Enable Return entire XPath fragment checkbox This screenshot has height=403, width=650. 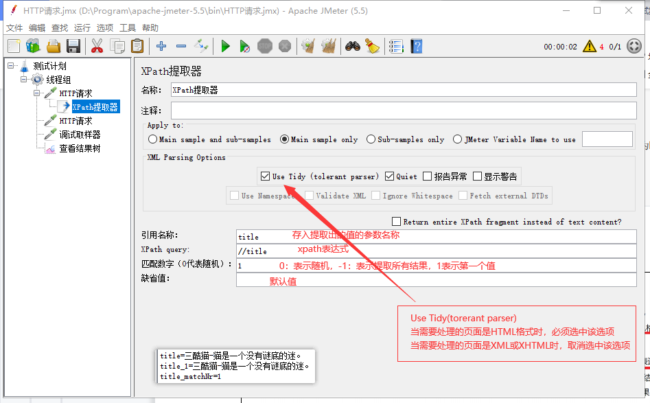coord(396,222)
